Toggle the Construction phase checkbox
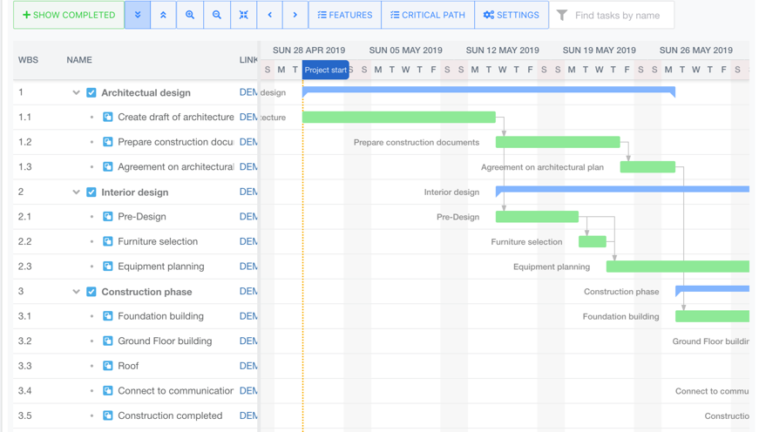The height and width of the screenshot is (432, 759). 91,292
